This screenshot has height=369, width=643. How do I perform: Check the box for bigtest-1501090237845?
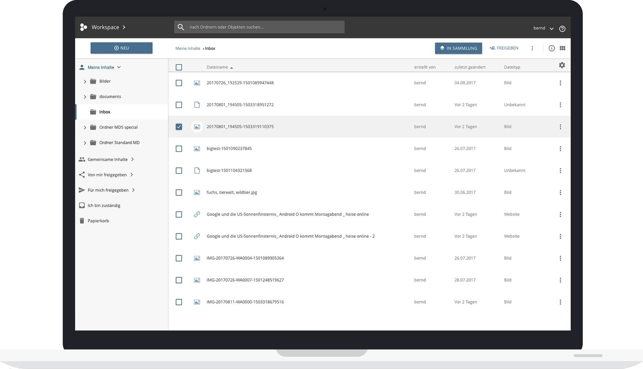coord(179,149)
